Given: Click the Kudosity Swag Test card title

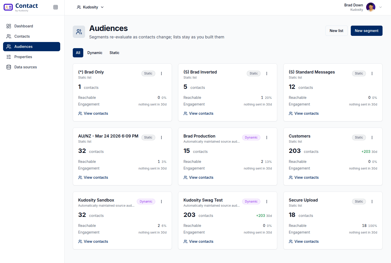Looking at the screenshot, I should 203,200.
